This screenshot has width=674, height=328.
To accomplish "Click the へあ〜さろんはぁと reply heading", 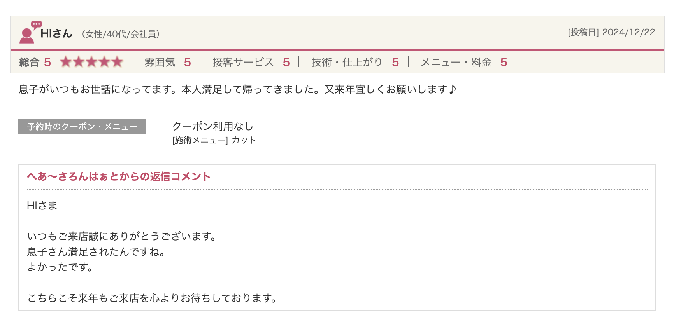I will 119,176.
